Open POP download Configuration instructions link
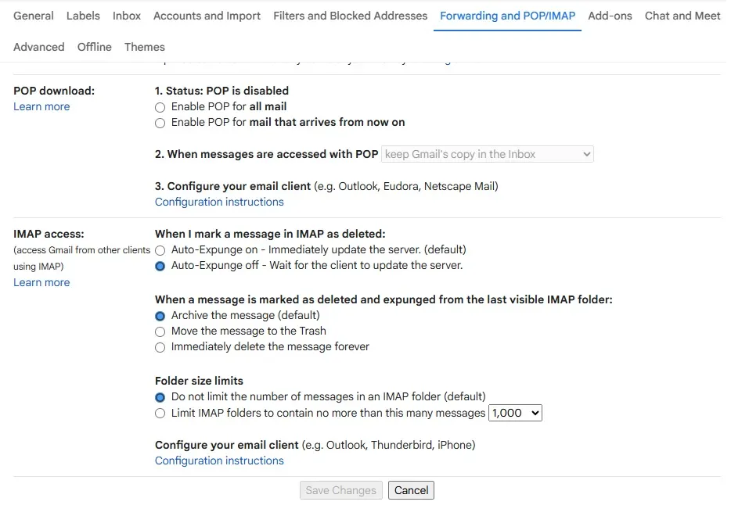 218,202
